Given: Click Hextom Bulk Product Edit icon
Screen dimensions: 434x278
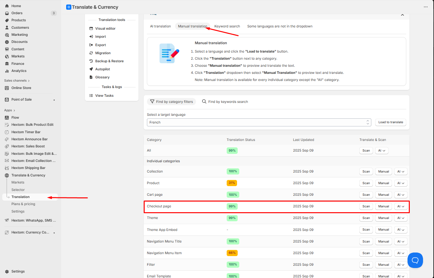Looking at the screenshot, I should coord(7,125).
